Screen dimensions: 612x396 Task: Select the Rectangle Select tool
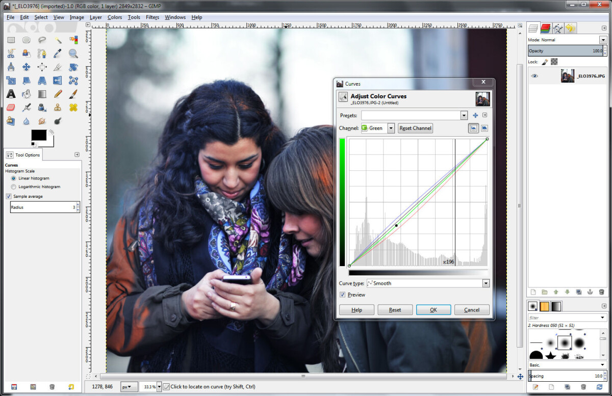11,40
